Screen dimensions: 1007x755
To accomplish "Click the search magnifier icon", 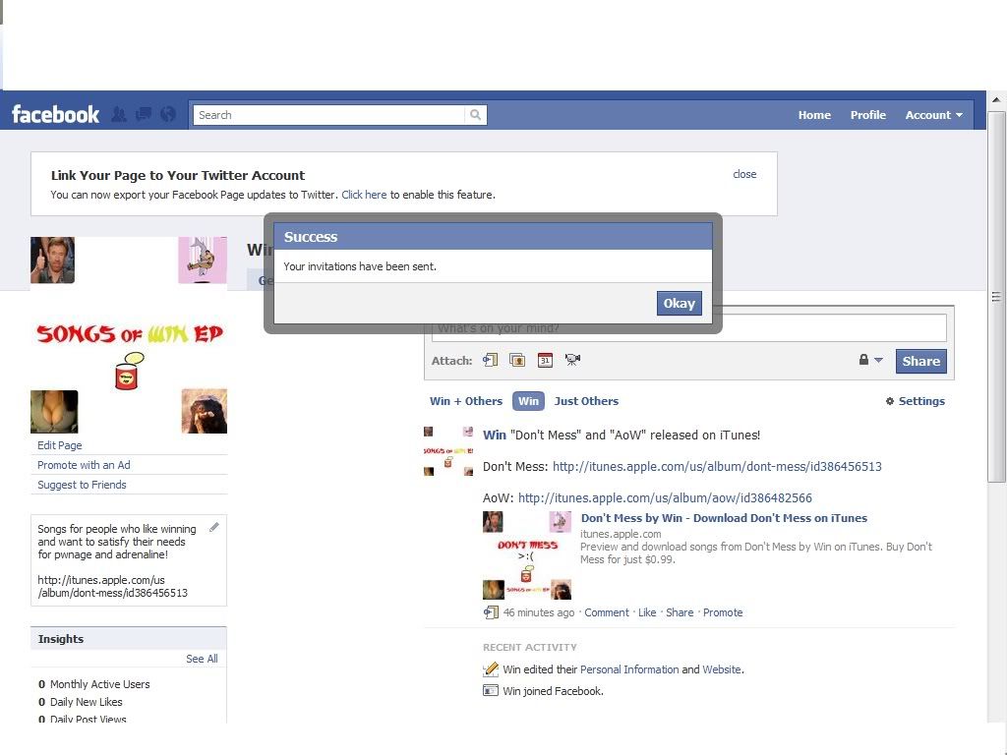I will [x=476, y=115].
